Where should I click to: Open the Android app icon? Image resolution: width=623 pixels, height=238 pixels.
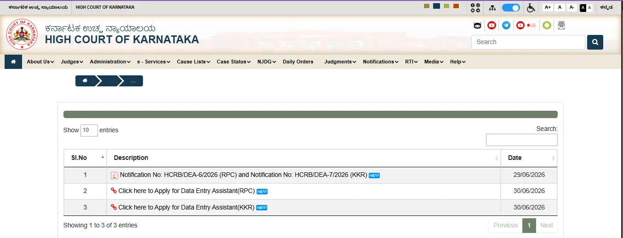click(x=547, y=25)
